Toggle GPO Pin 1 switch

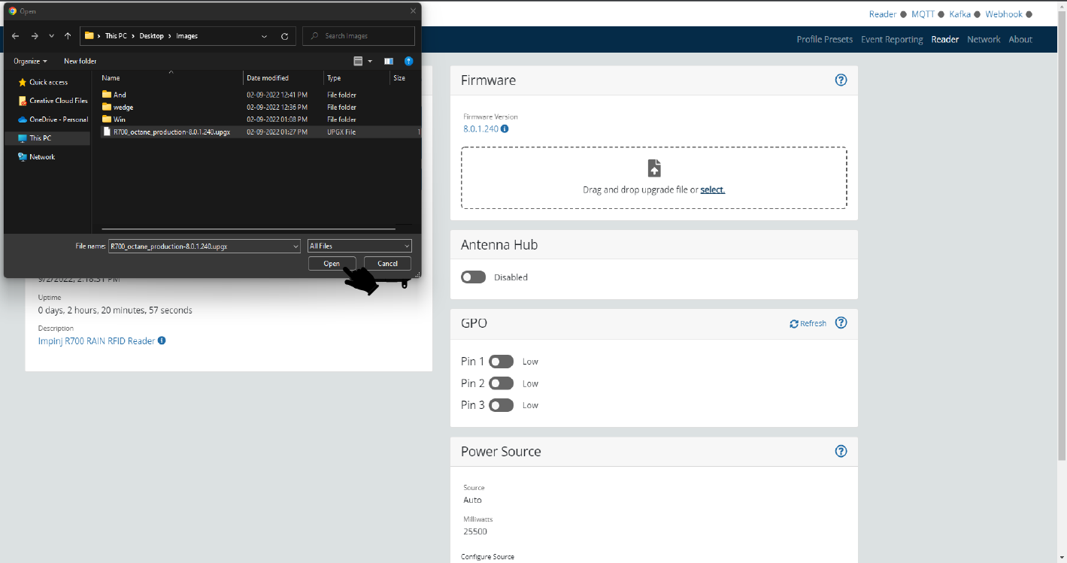(501, 362)
